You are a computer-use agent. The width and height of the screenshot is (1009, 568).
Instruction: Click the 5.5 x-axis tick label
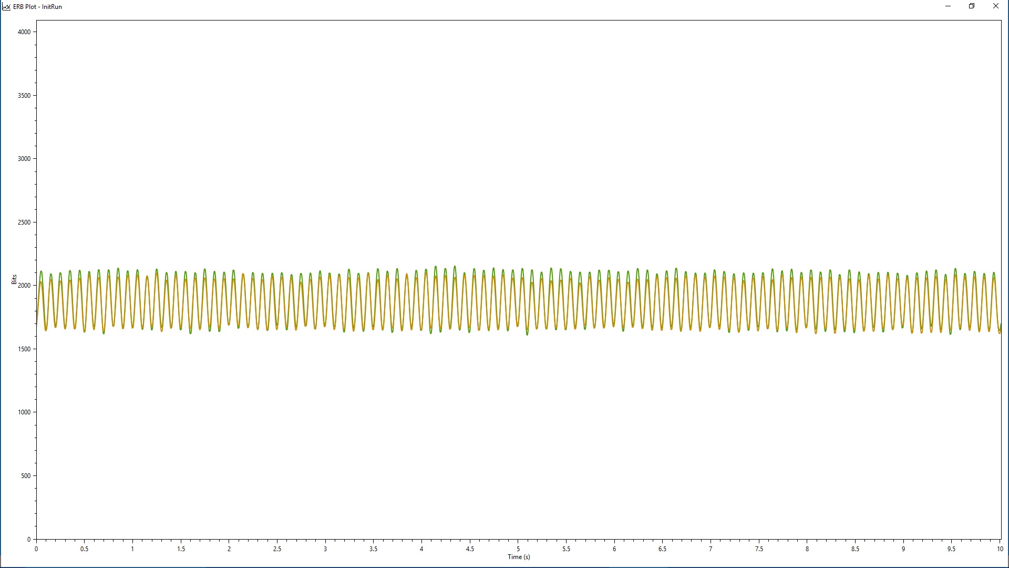click(566, 549)
